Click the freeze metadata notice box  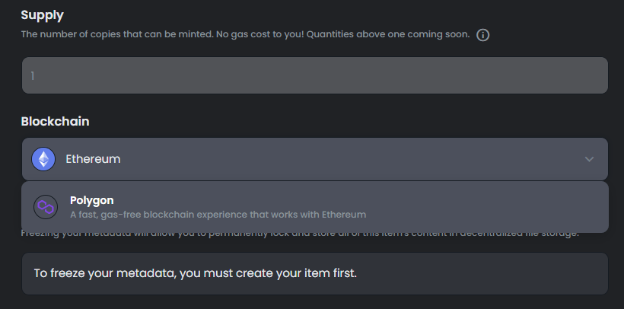pyautogui.click(x=315, y=273)
